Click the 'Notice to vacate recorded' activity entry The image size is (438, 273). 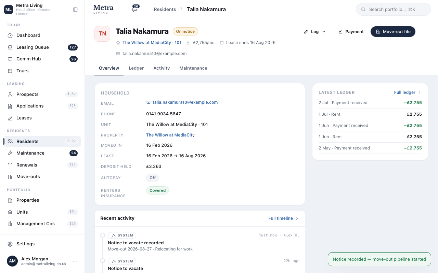click(x=200, y=242)
